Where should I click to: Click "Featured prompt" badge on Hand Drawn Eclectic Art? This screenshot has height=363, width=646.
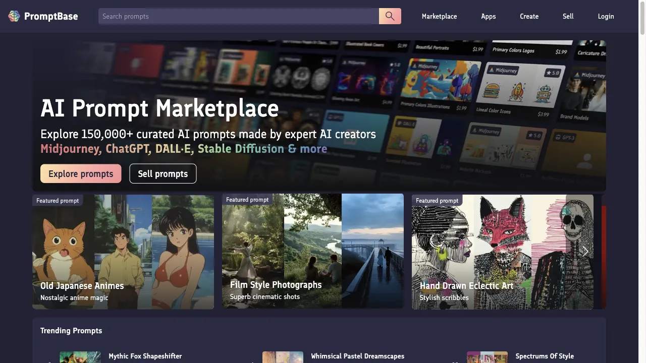437,201
